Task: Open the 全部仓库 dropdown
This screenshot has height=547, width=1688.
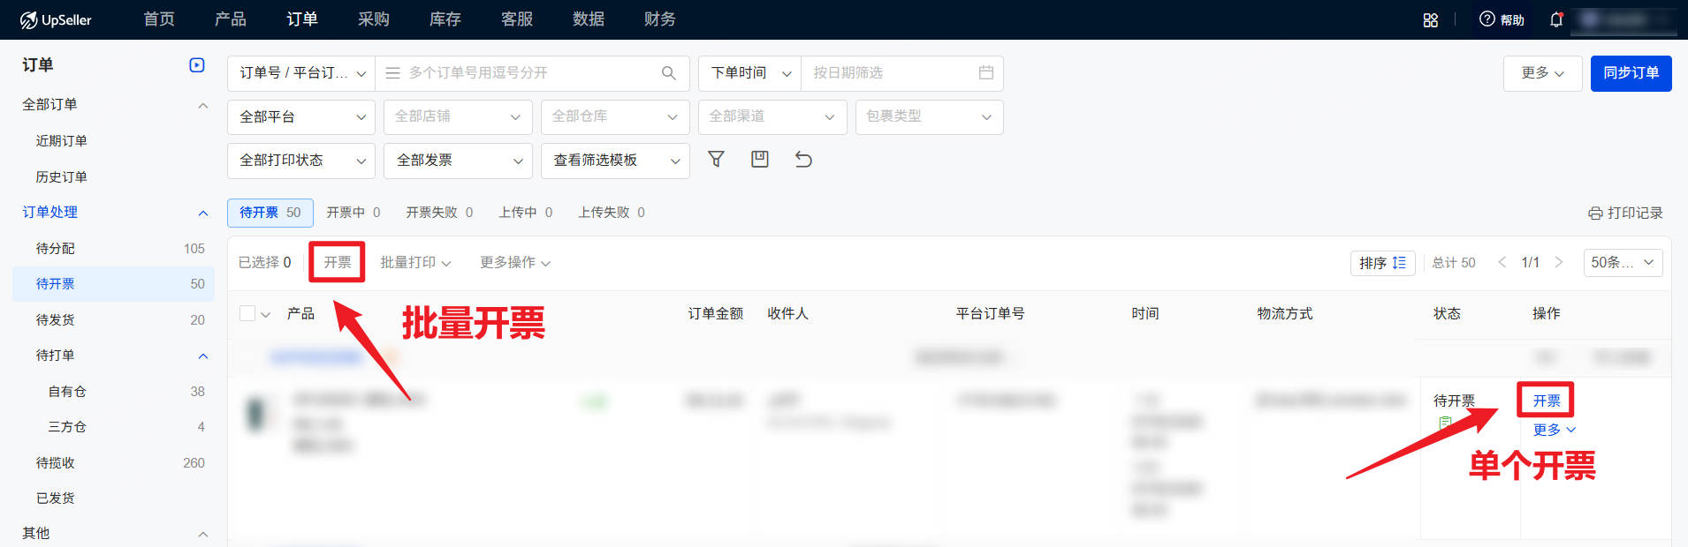Action: (x=615, y=116)
